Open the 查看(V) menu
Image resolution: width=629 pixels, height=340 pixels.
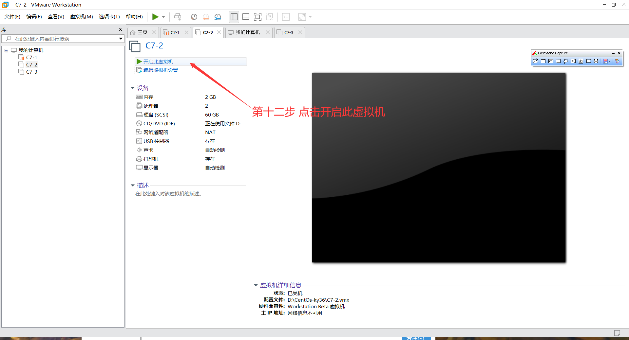coord(56,17)
